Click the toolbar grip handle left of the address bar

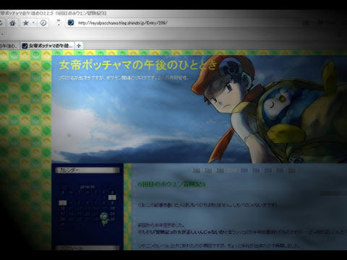(59, 23)
